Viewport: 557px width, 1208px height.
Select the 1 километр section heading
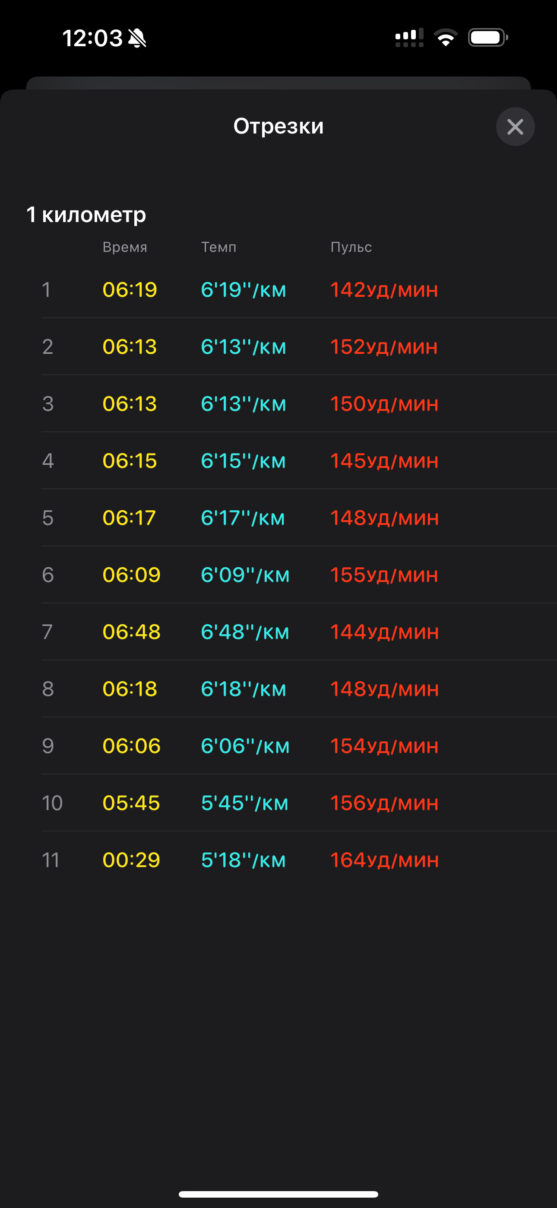click(x=86, y=214)
